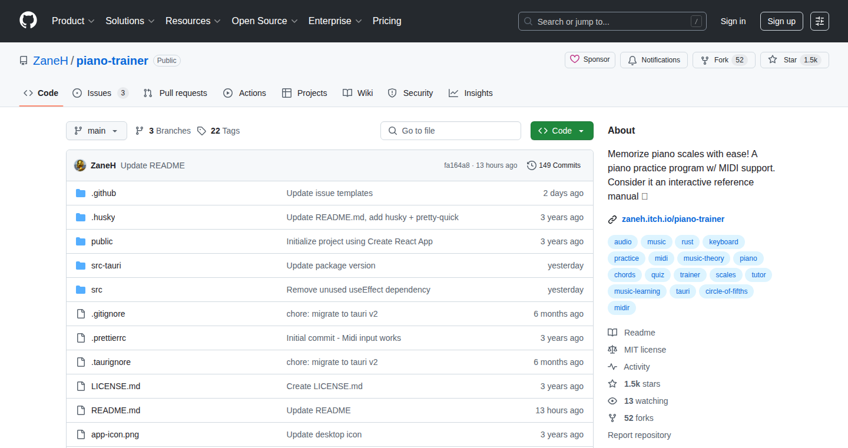The width and height of the screenshot is (848, 448).
Task: Click in the Search or jump to field
Action: [612, 21]
